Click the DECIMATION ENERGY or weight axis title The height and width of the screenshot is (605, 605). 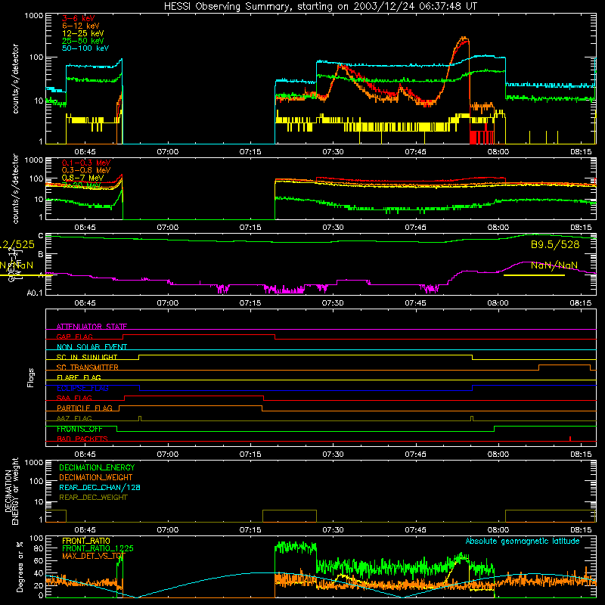11,491
